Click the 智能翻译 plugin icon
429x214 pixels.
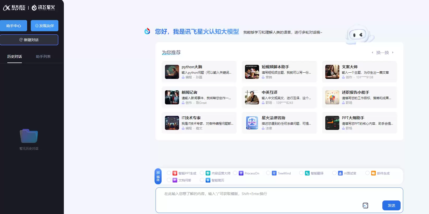pyautogui.click(x=307, y=173)
